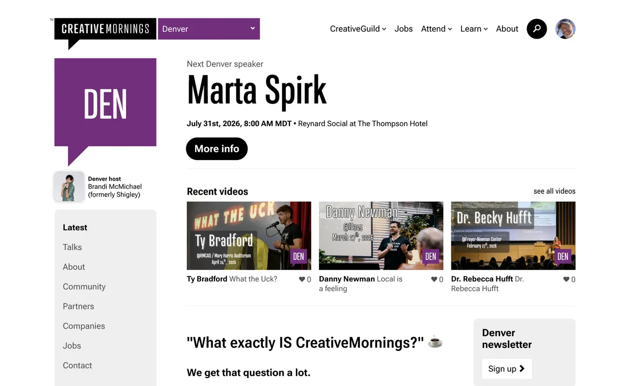This screenshot has width=635, height=386.
Task: Open Dr. Rebecca Hufft video title
Action: point(487,284)
